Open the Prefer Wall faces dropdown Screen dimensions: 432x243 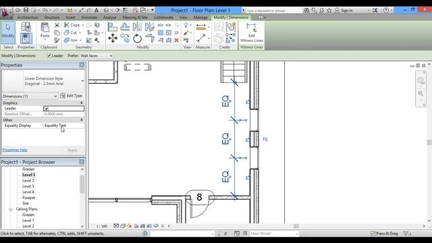97,55
